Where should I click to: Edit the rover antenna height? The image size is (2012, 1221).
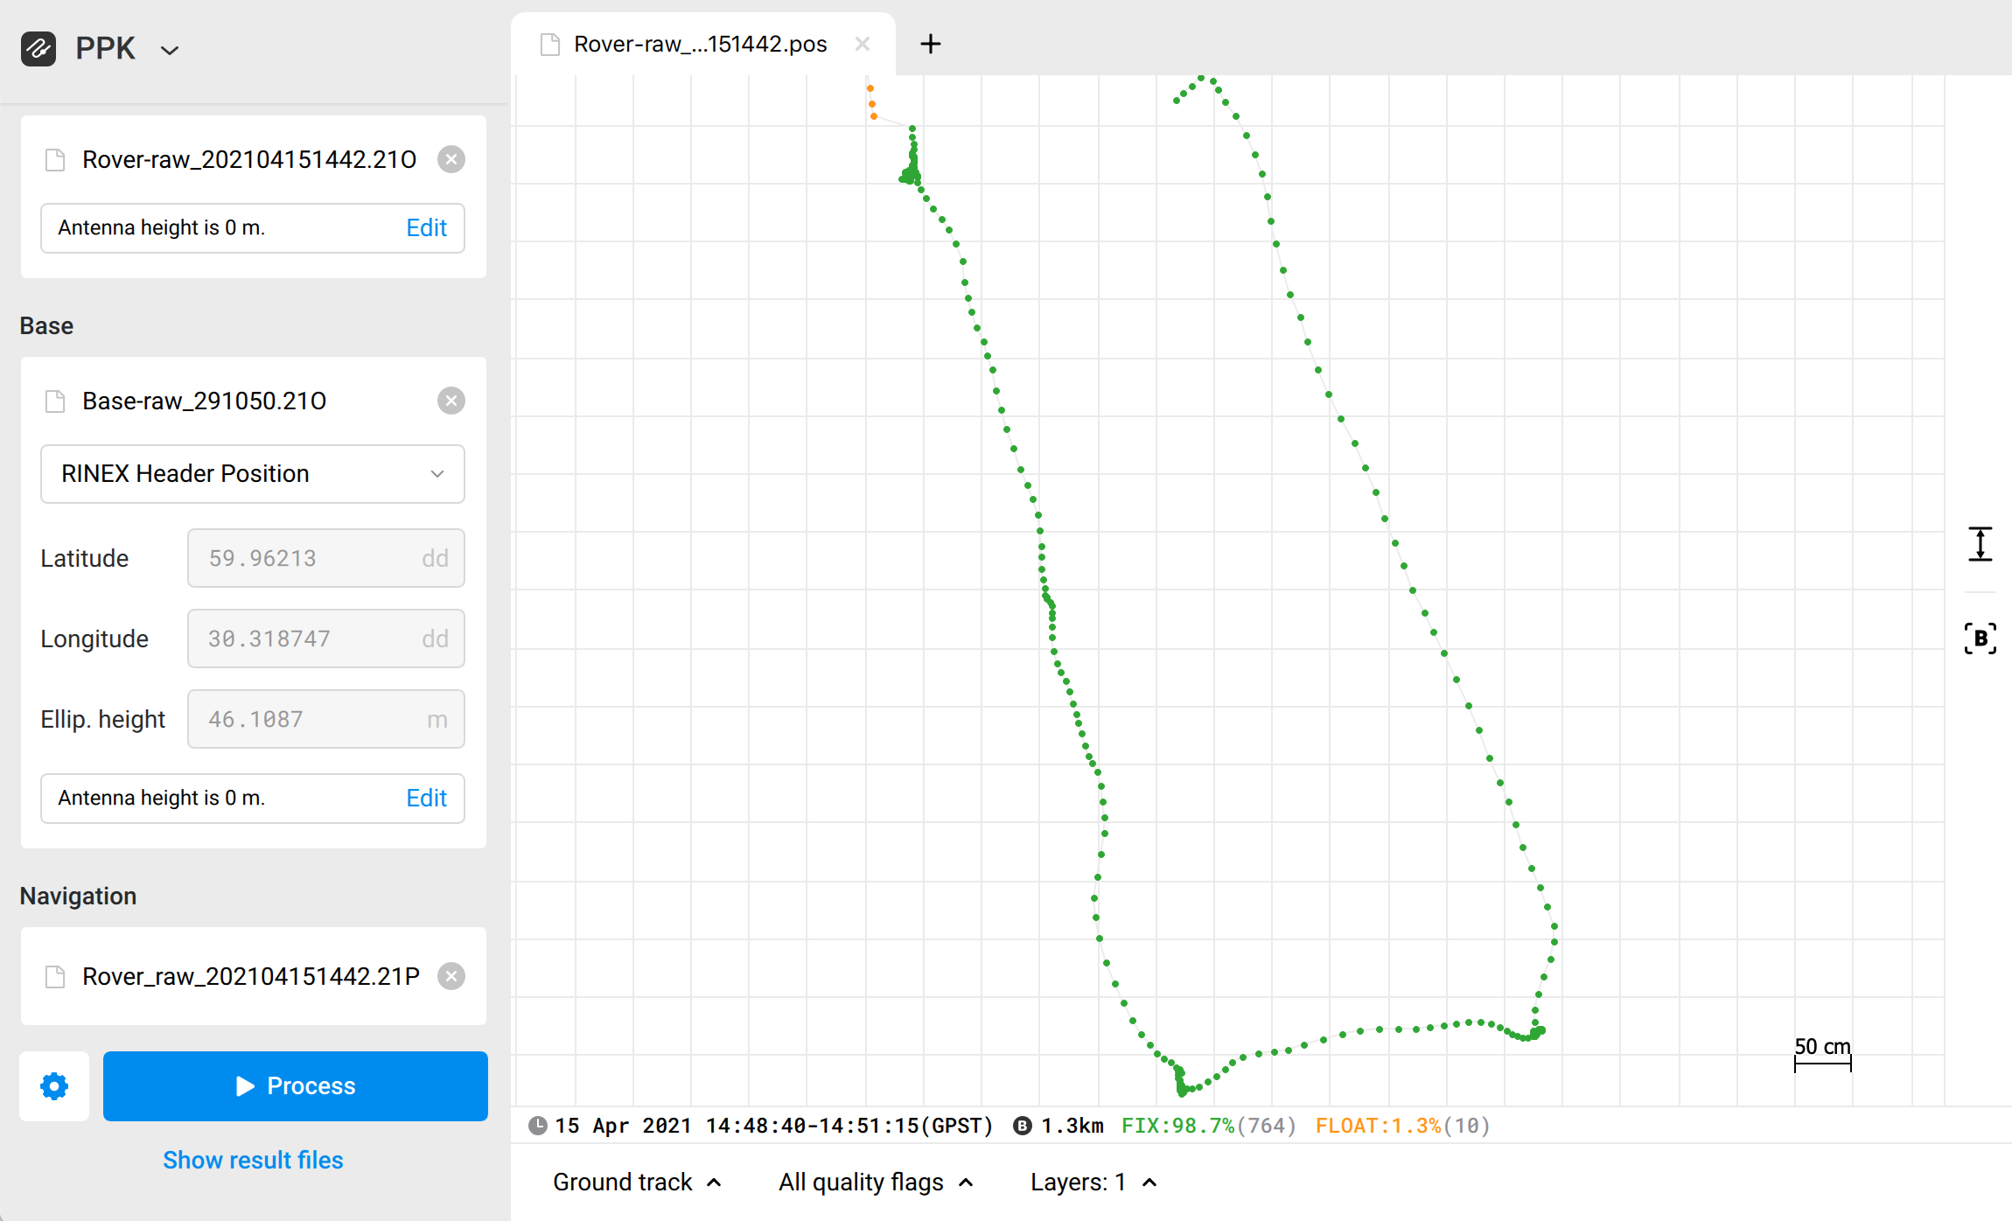pos(426,227)
